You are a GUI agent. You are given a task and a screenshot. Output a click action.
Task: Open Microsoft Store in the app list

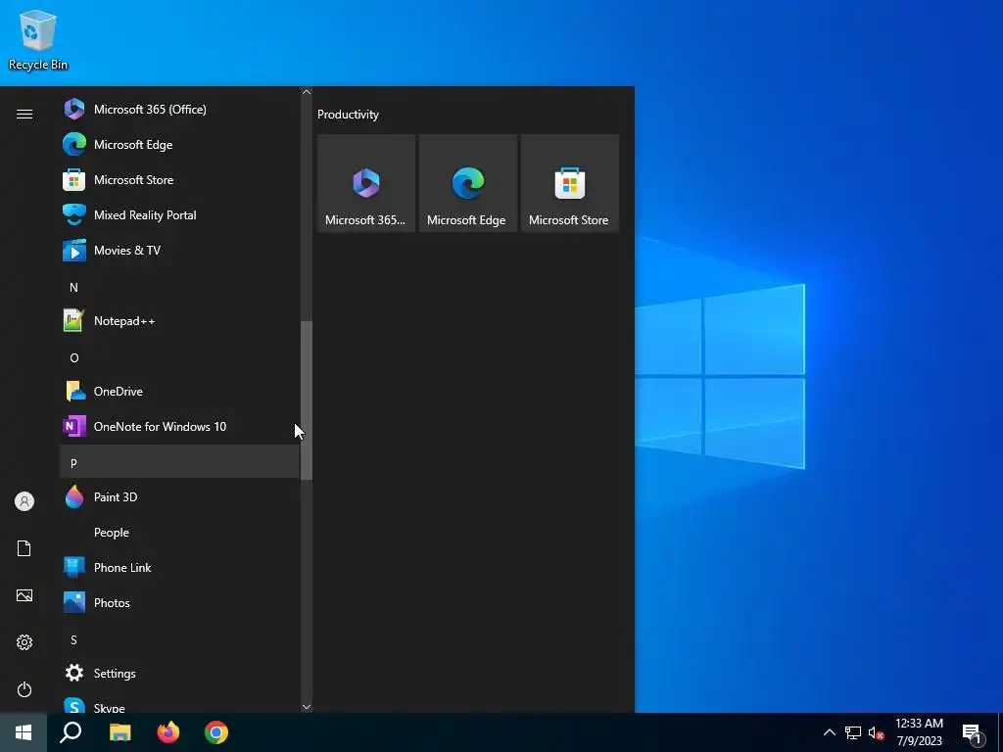(x=180, y=180)
